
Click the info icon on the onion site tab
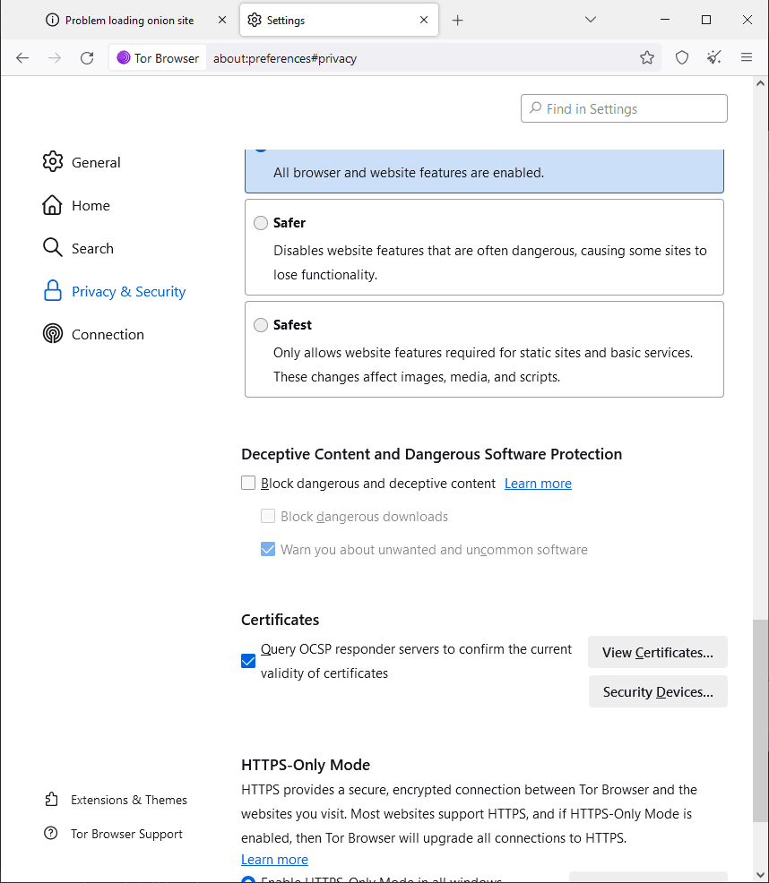pos(52,21)
